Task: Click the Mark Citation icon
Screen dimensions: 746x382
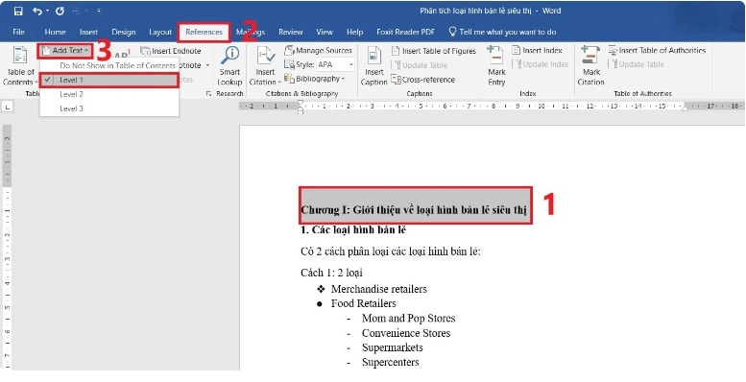Action: 590,66
